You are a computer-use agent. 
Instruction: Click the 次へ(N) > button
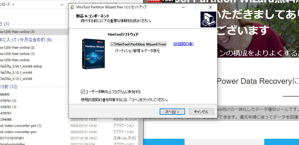[x=172, y=112]
